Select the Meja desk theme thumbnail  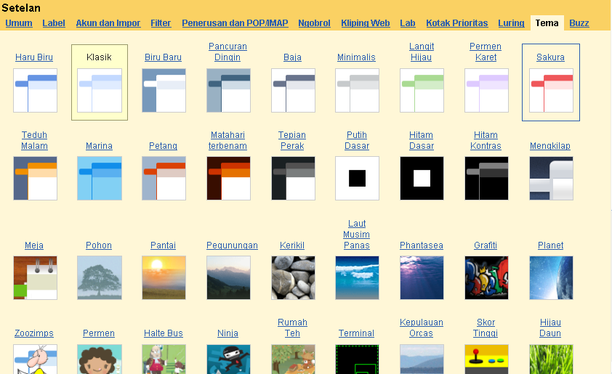click(x=35, y=277)
